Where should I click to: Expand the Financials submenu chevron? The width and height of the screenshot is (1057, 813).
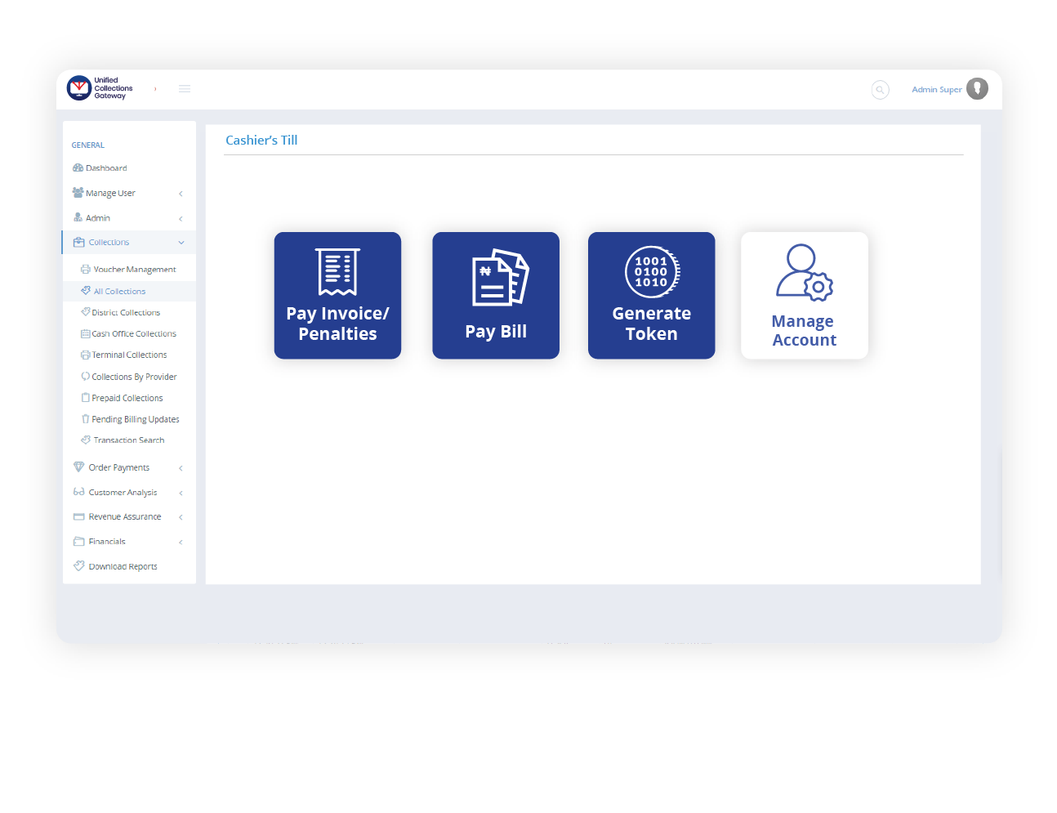tap(181, 542)
